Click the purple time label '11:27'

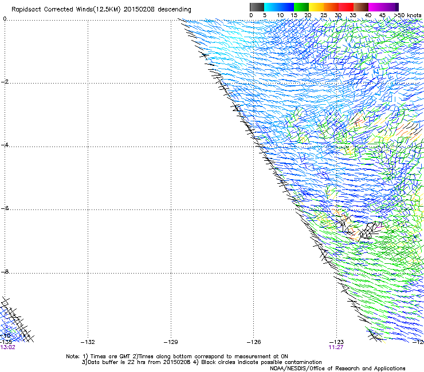click(x=336, y=347)
